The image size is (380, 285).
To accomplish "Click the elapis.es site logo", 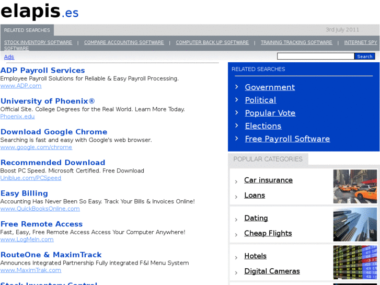I will pyautogui.click(x=40, y=11).
